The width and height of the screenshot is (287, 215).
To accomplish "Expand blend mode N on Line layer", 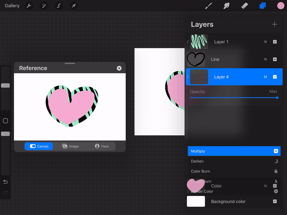I will pos(265,59).
